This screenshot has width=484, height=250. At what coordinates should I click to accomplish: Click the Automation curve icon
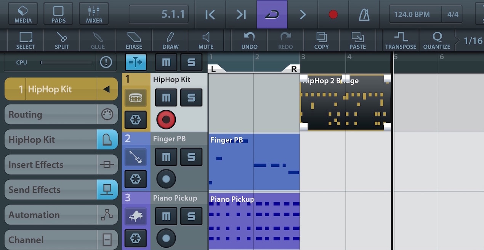pos(107,215)
